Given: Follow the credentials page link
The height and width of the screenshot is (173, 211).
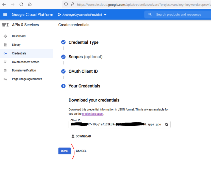Looking at the screenshot, I should pos(92,114).
